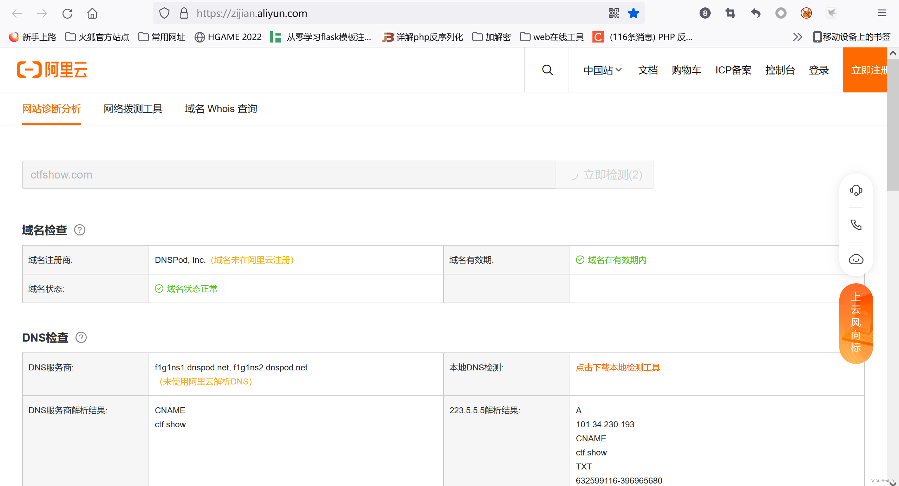899x486 pixels.
Task: Click the undo arrow extension icon
Action: click(x=756, y=13)
